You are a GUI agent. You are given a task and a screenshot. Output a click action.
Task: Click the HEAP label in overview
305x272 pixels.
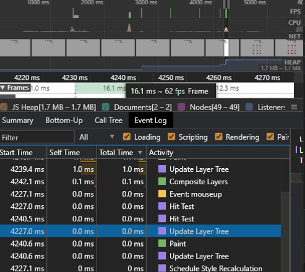click(x=292, y=62)
